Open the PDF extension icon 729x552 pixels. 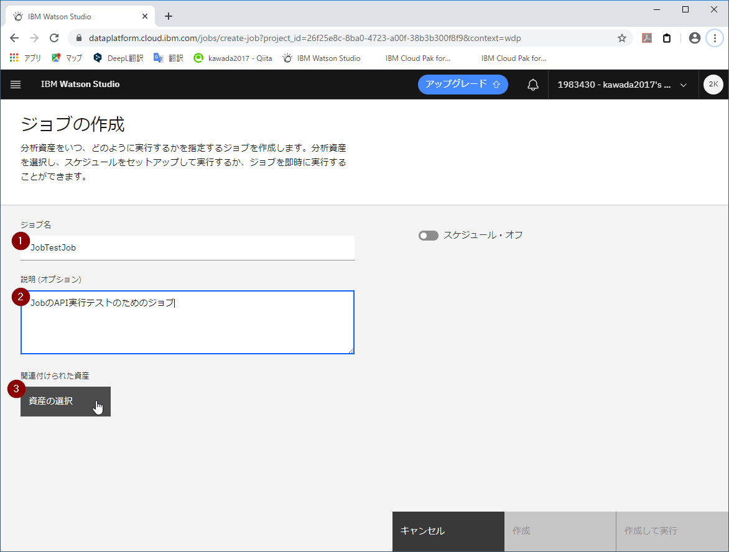pyautogui.click(x=647, y=38)
